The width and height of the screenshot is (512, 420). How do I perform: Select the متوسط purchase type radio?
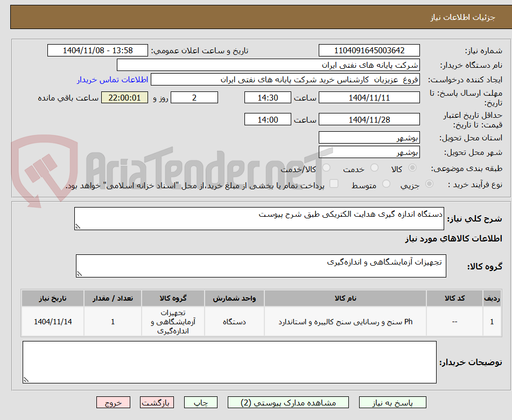click(386, 184)
